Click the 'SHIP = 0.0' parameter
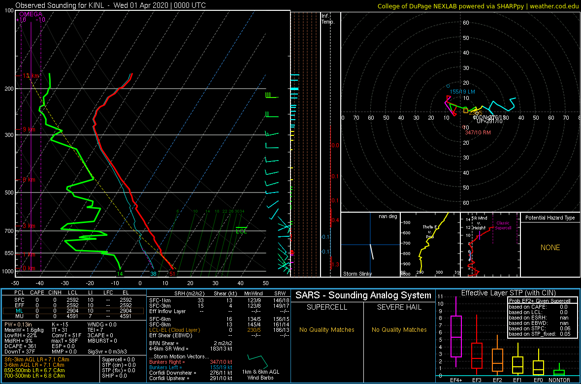581x384 pixels. coord(114,375)
